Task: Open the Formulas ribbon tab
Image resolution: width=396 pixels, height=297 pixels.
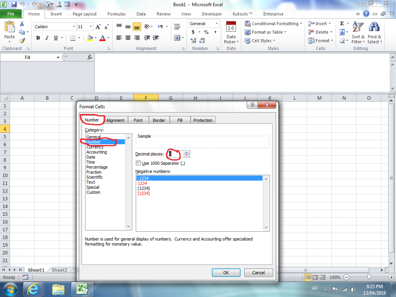Action: 116,14
